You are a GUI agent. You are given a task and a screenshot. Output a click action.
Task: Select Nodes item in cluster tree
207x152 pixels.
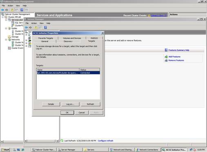(x=14, y=28)
